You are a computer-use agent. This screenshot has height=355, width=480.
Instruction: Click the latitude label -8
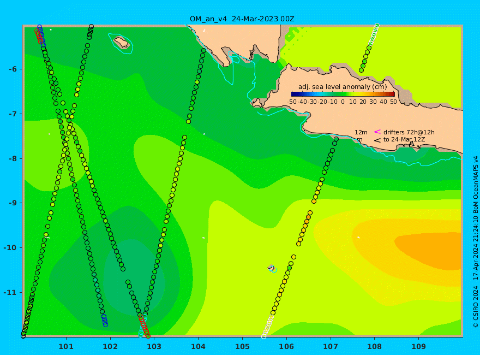coord(13,159)
